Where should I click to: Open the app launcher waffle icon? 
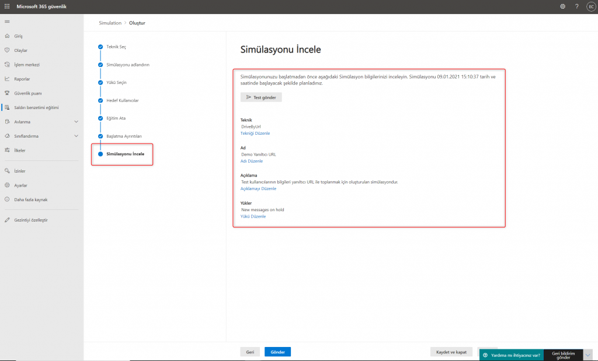point(7,6)
